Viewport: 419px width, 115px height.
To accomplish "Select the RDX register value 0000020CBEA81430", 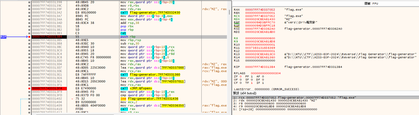I will coord(260,19).
